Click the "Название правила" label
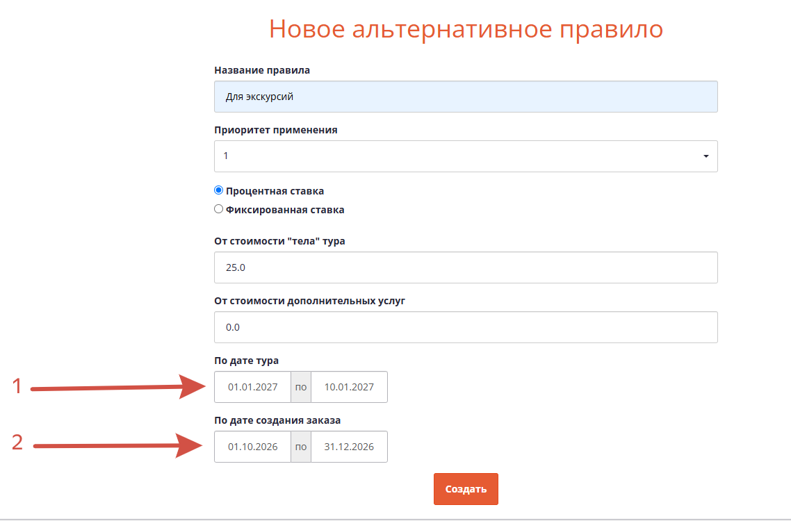This screenshot has width=791, height=521. pyautogui.click(x=262, y=70)
